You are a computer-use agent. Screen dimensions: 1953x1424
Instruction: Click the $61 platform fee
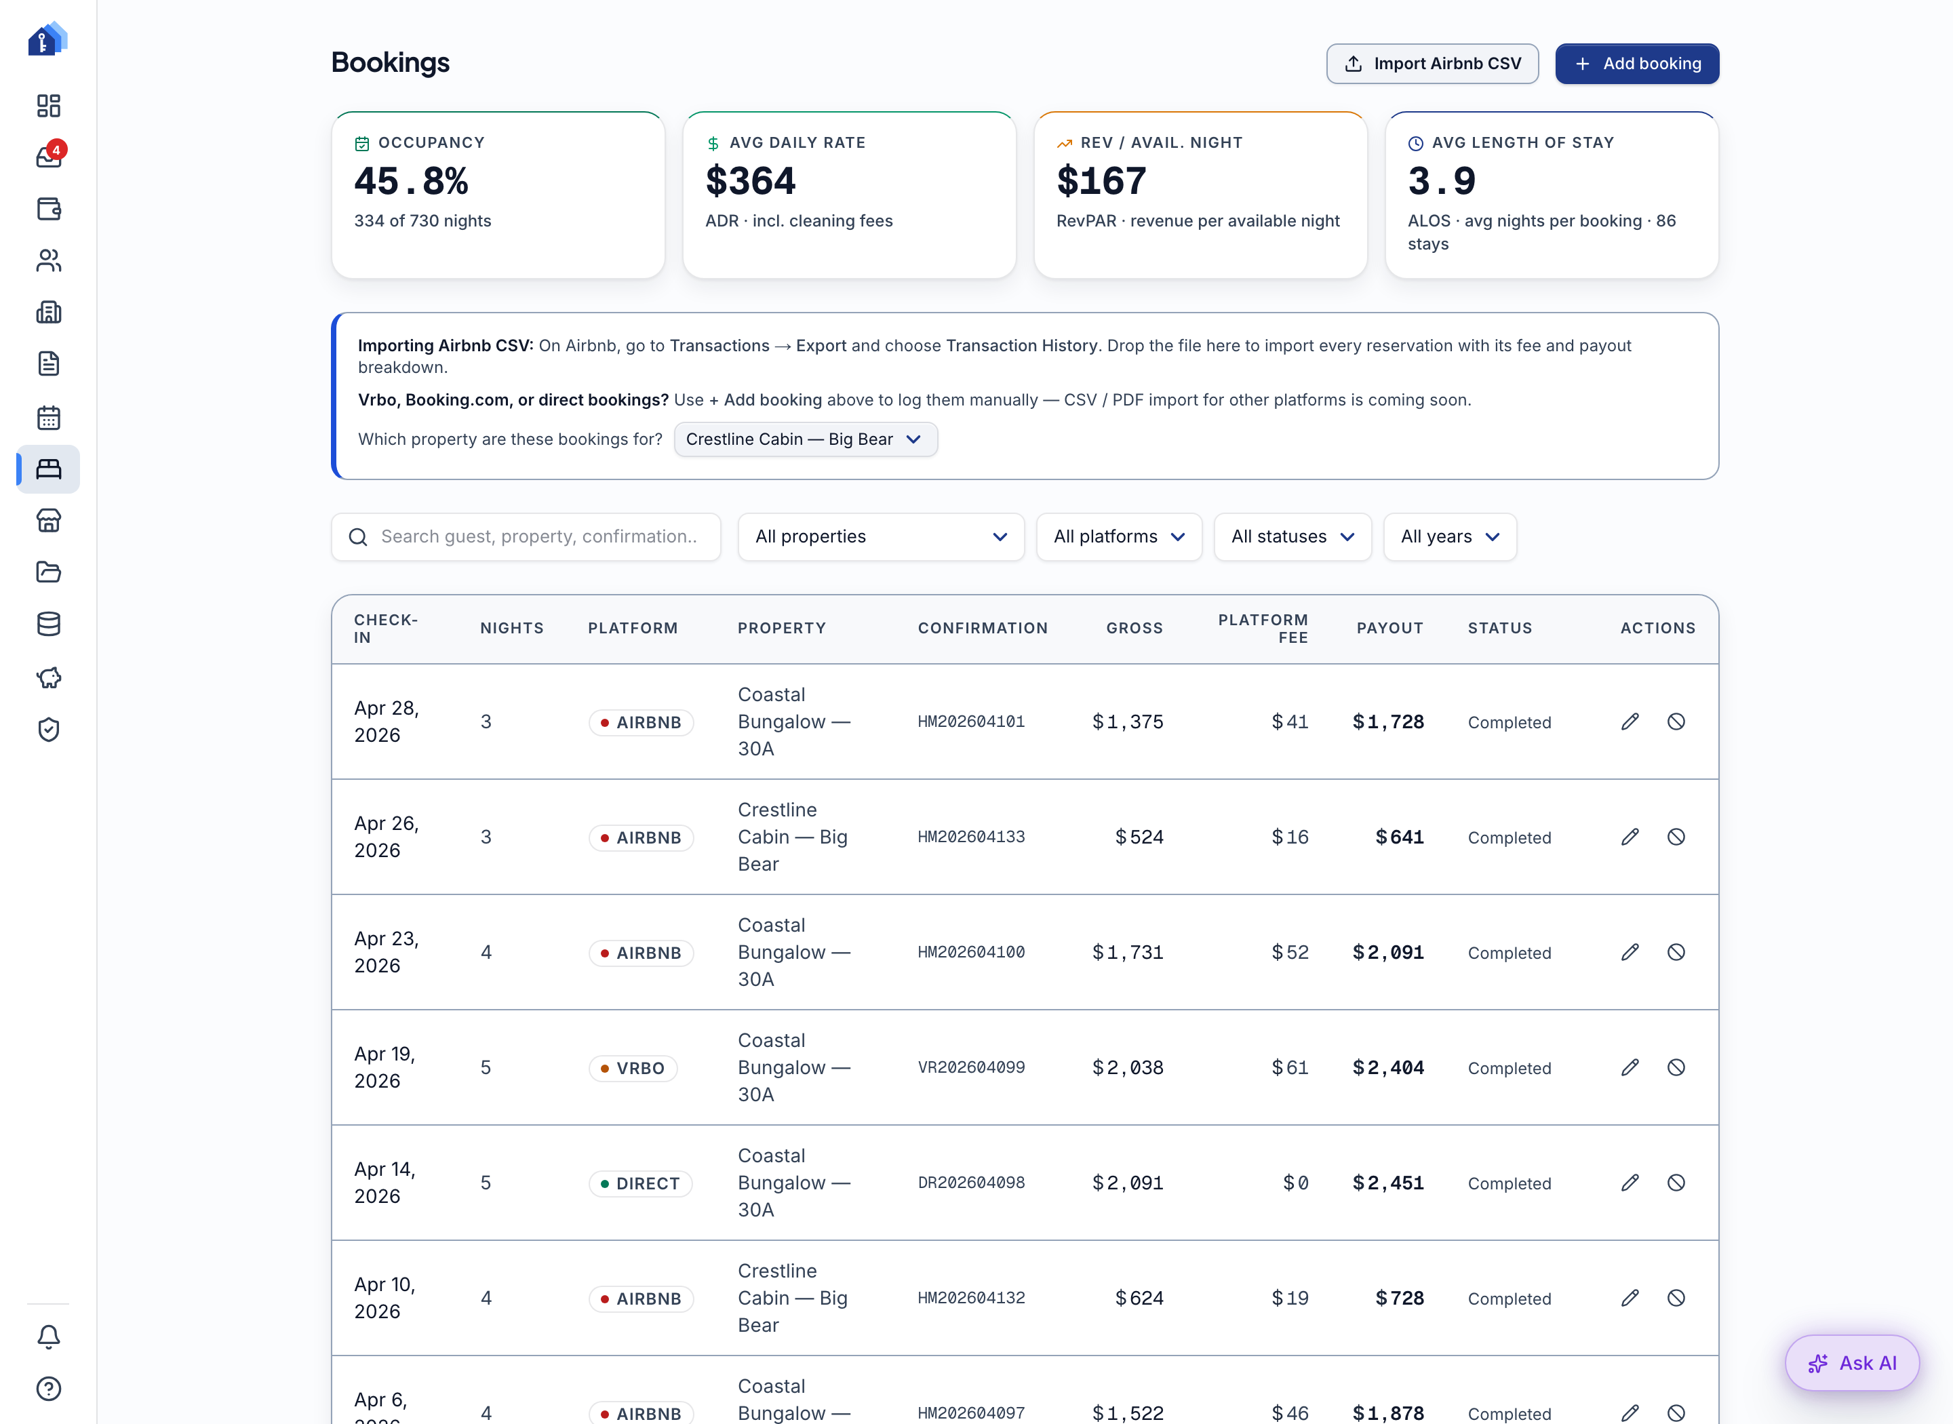pyautogui.click(x=1289, y=1068)
